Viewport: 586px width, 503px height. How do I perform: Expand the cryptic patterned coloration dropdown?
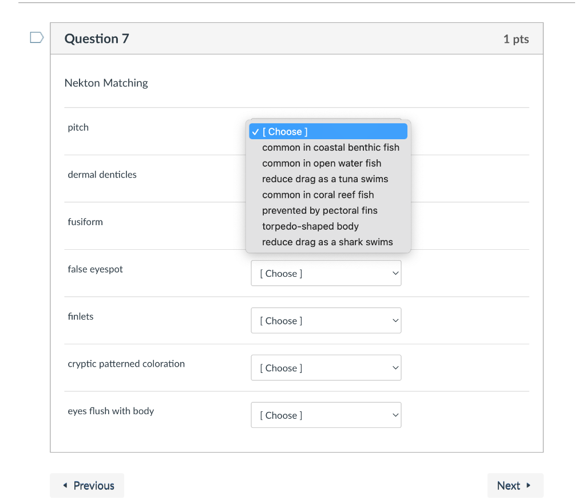[x=326, y=368]
